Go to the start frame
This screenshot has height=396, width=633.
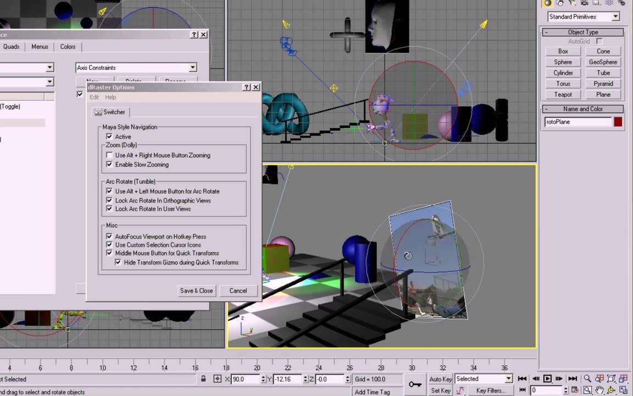[522, 378]
